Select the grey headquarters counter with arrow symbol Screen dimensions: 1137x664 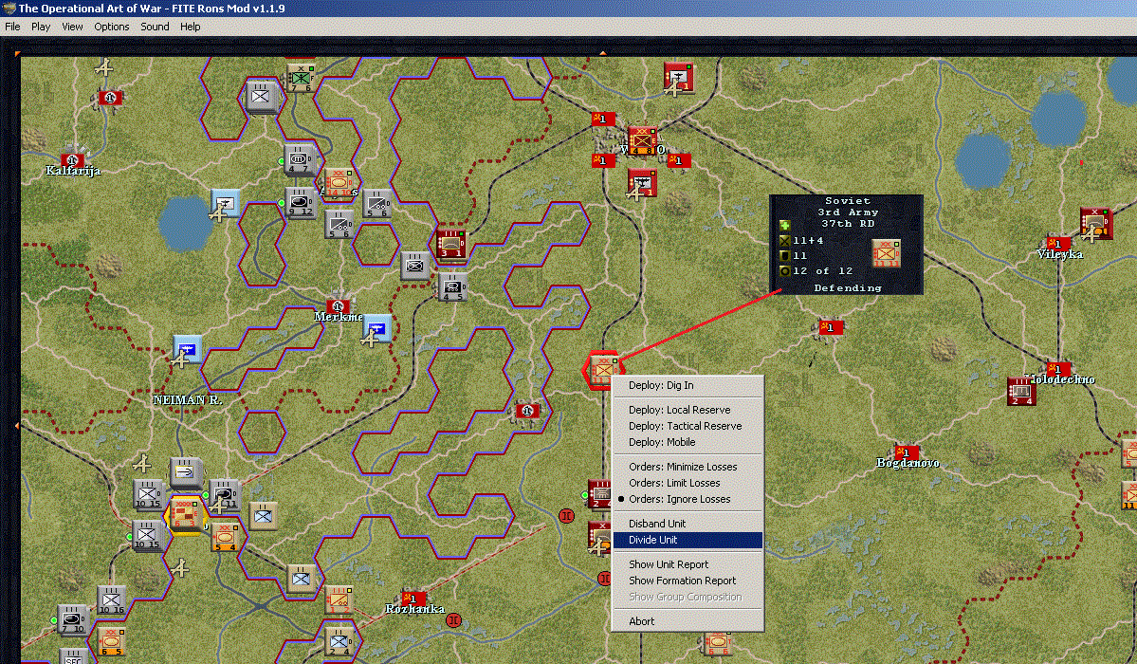click(186, 472)
